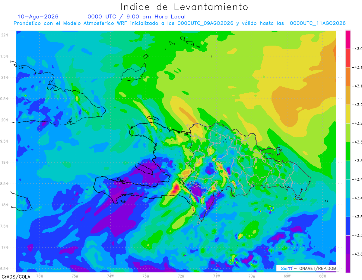Click the axis label "0.5N"
Image resolution: width=362 pixels, height=280 pixels.
tap(4, 99)
